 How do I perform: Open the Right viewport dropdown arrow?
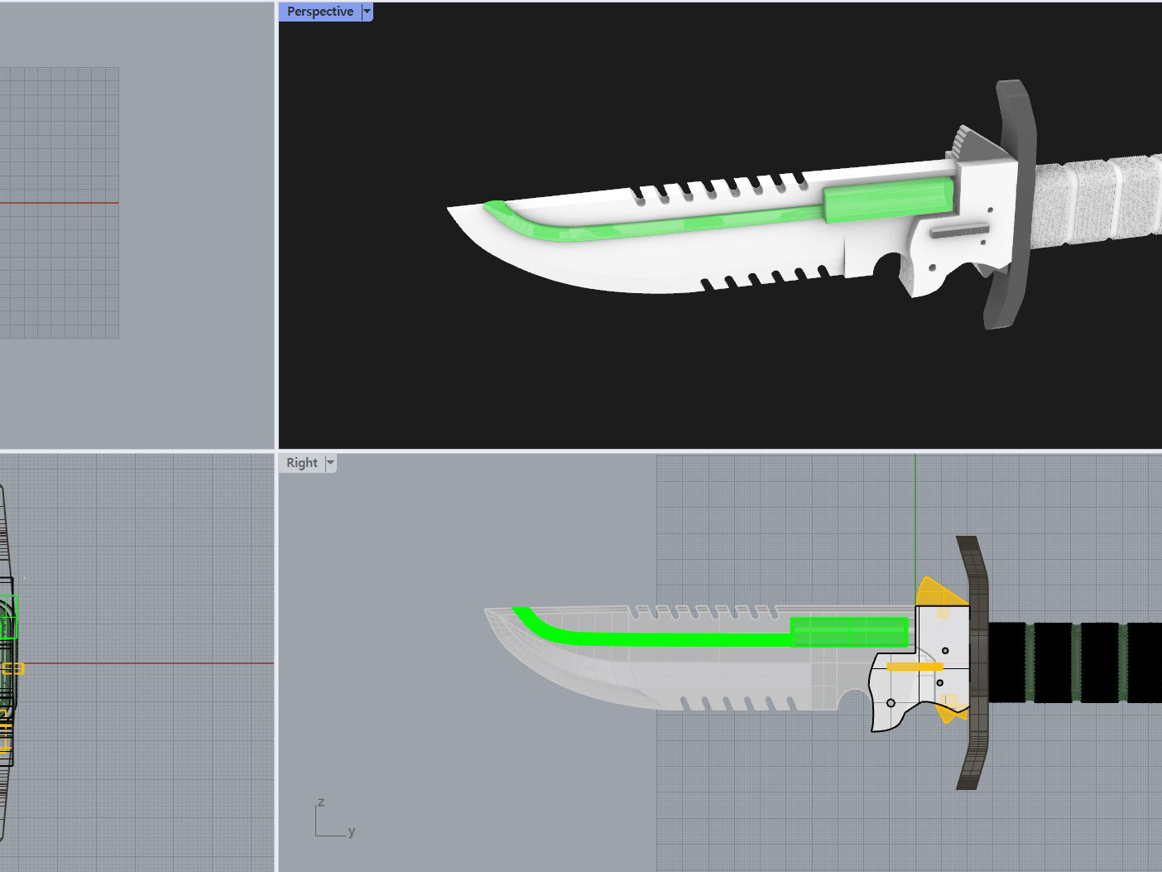coord(330,463)
